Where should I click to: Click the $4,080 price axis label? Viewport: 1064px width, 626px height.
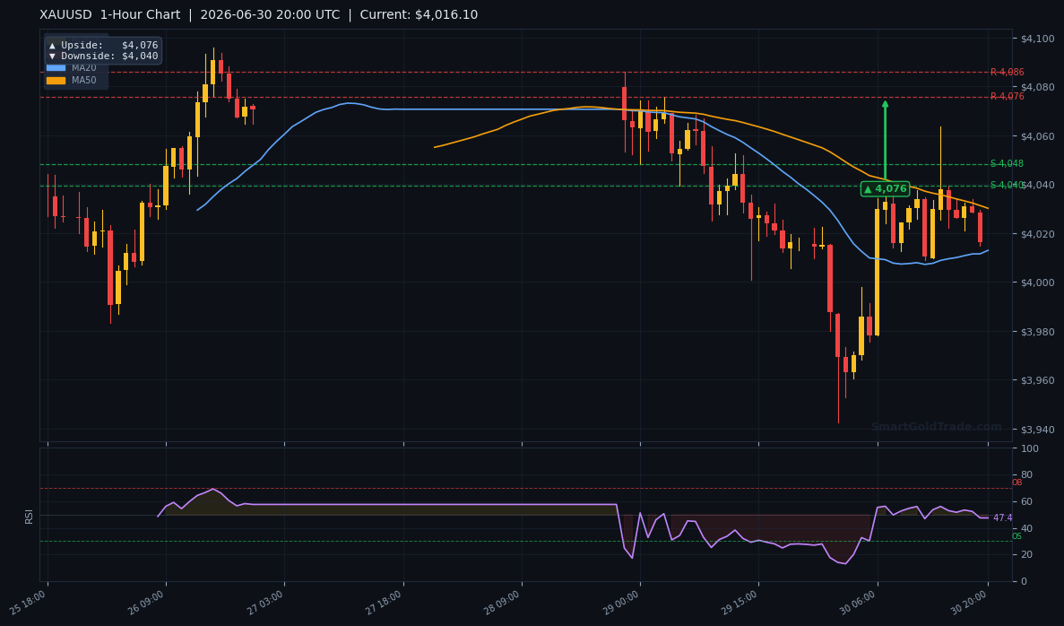[x=1037, y=88]
